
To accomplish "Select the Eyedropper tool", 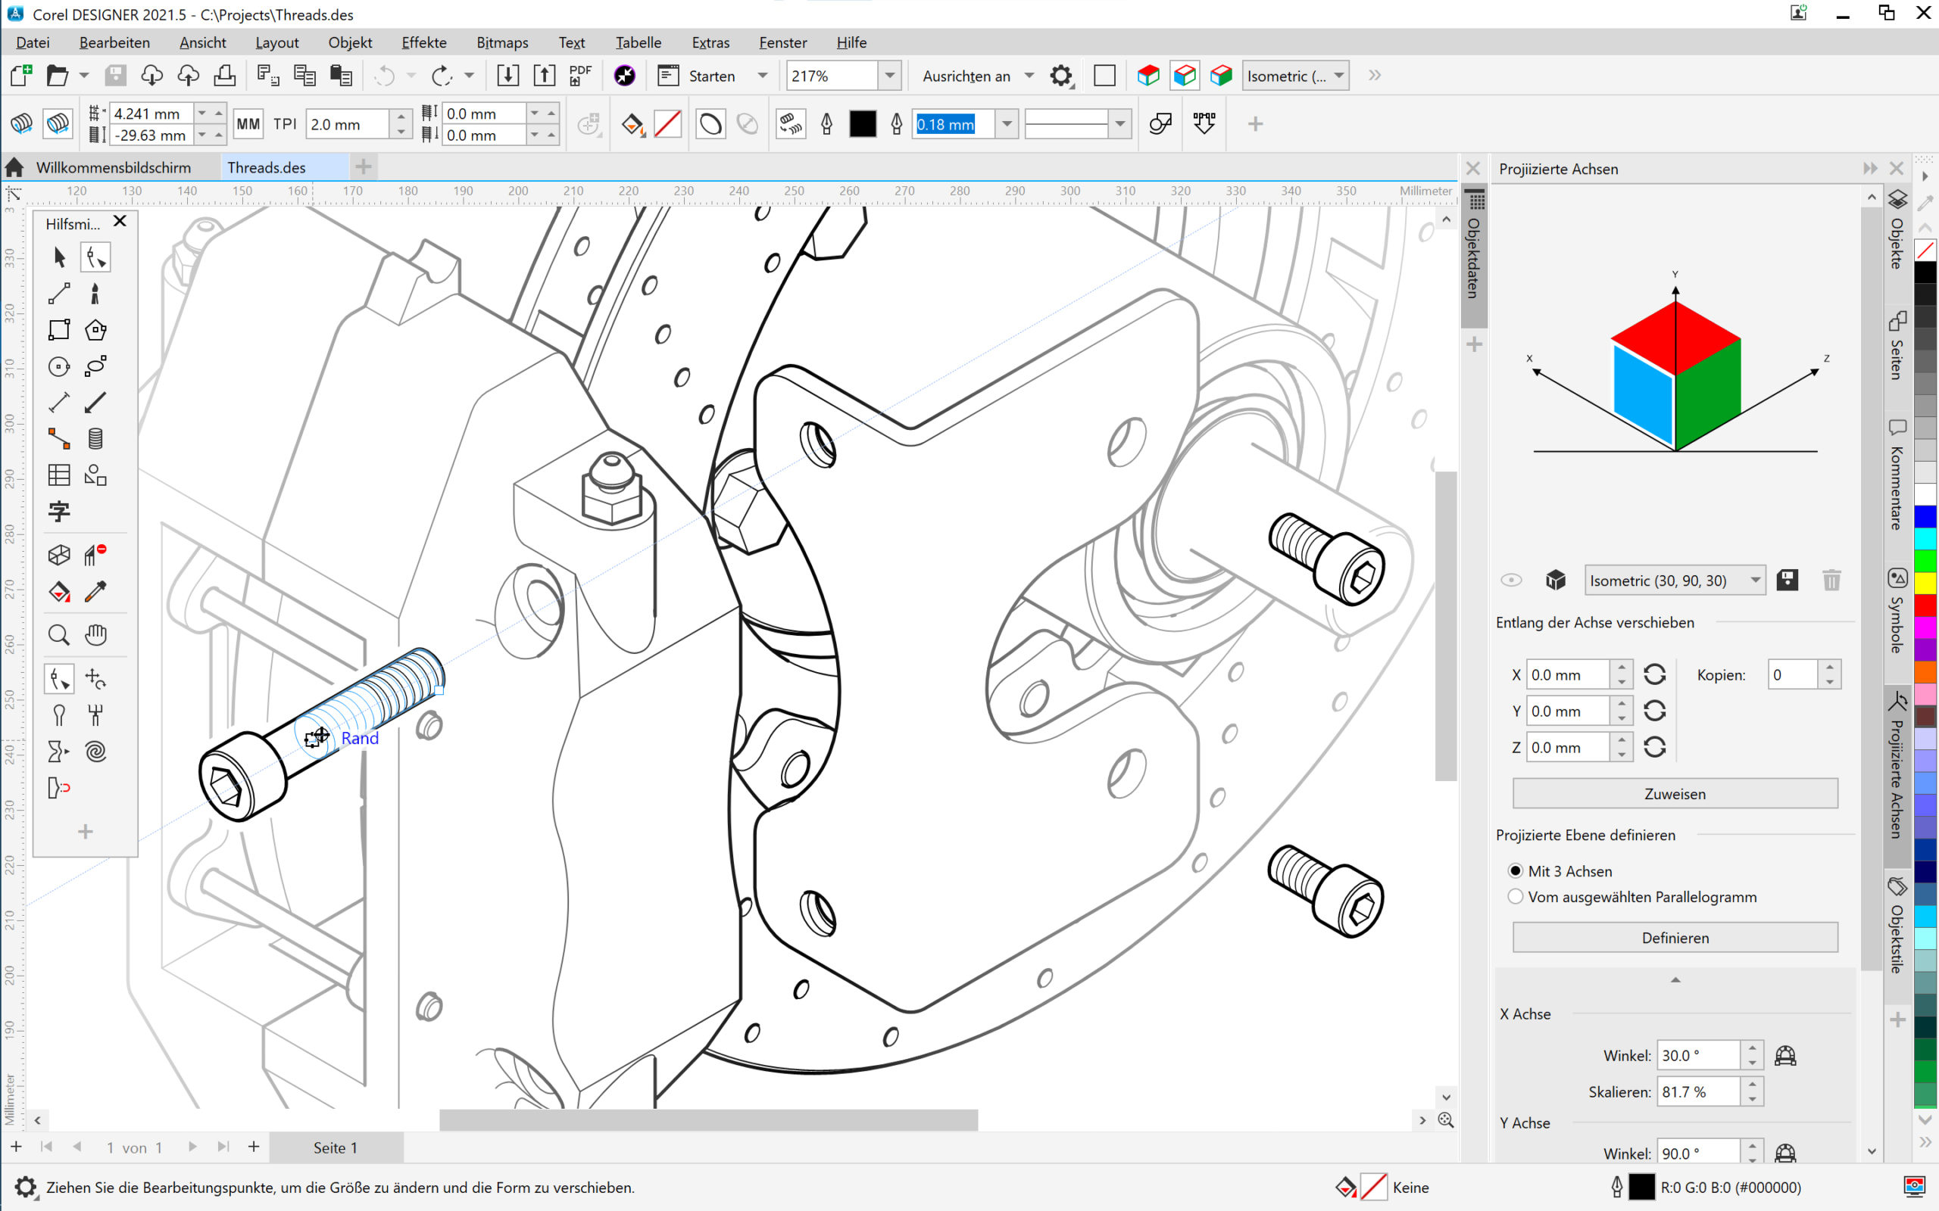I will point(96,592).
